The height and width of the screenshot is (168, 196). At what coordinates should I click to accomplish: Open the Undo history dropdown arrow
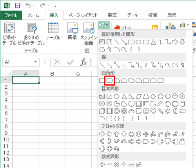34,5
